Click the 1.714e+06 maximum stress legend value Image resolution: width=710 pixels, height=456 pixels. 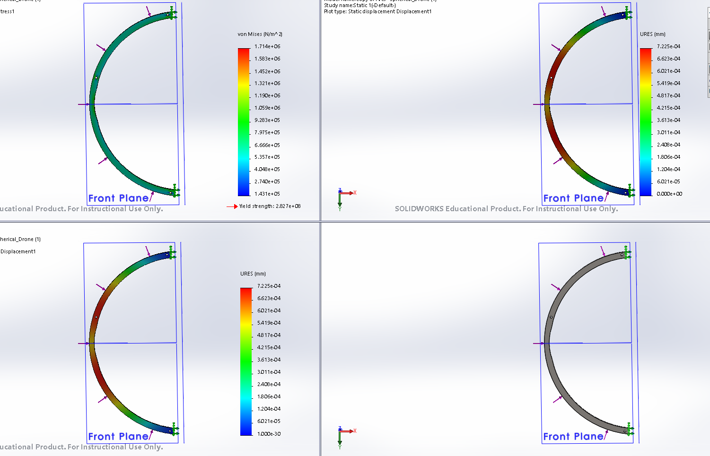(x=267, y=46)
